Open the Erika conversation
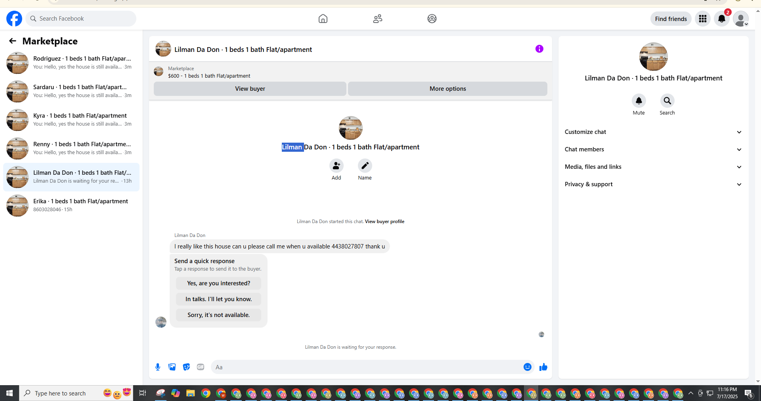This screenshot has width=761, height=401. point(71,206)
